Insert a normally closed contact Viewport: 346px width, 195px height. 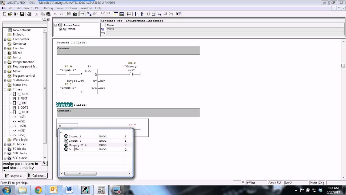[x=142, y=14]
